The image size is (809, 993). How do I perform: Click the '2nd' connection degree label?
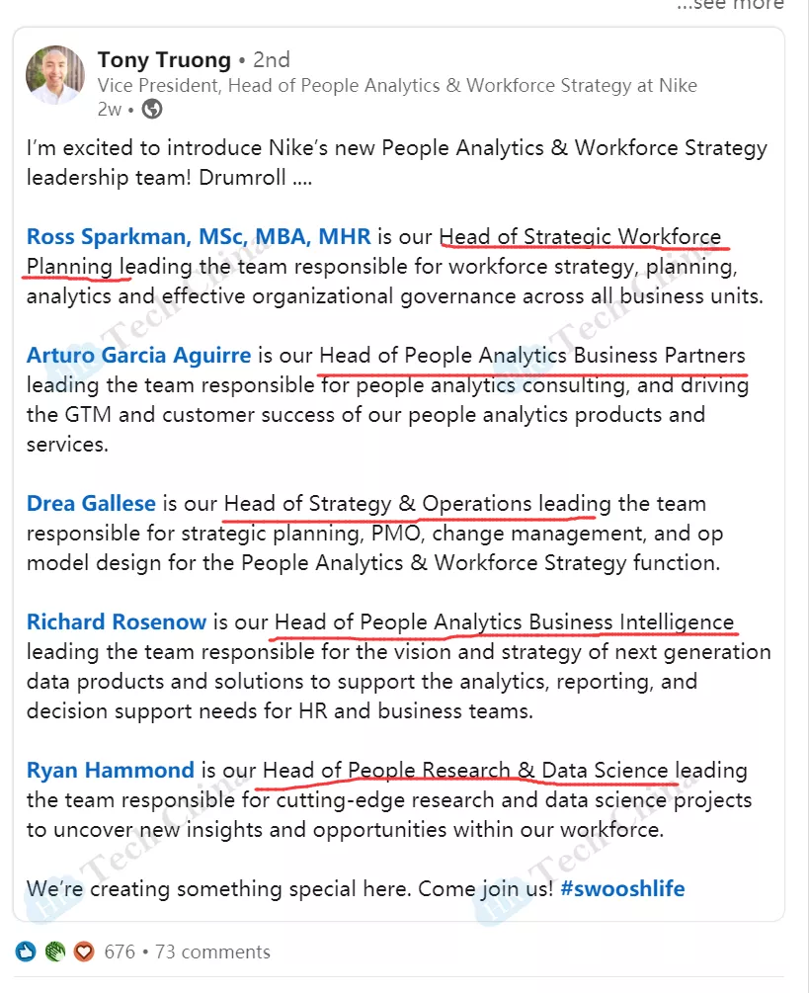coord(271,60)
